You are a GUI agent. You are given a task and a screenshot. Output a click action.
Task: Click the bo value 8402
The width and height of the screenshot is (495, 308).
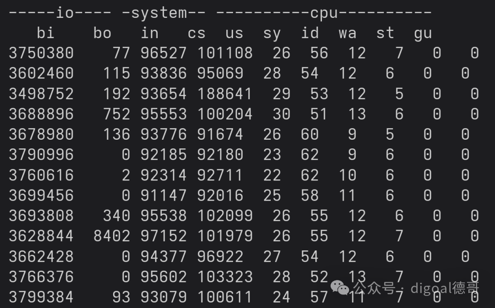112,236
